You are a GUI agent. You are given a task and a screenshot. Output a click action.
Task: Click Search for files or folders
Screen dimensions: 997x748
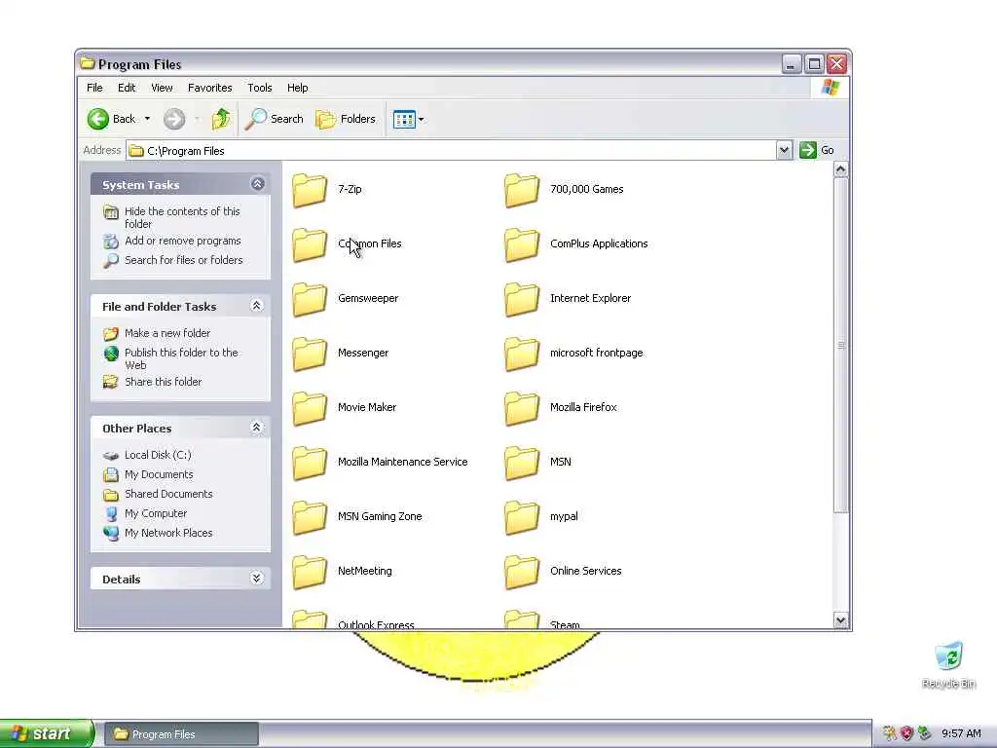184,260
